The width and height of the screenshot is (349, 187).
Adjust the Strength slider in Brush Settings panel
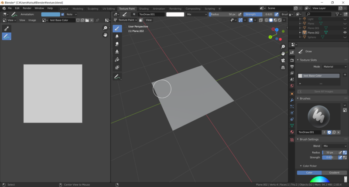point(330,157)
